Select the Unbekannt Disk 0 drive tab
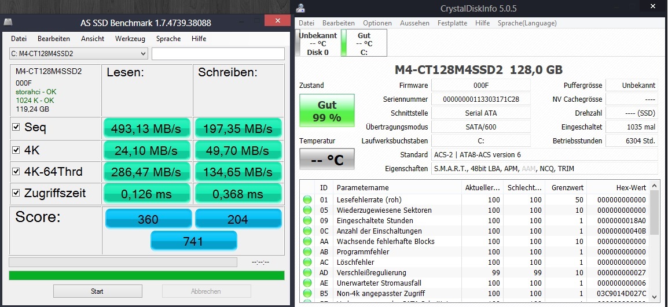The width and height of the screenshot is (668, 307). tap(318, 43)
